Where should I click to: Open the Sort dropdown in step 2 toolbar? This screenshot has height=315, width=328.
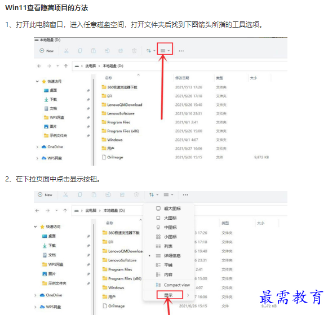154,195
